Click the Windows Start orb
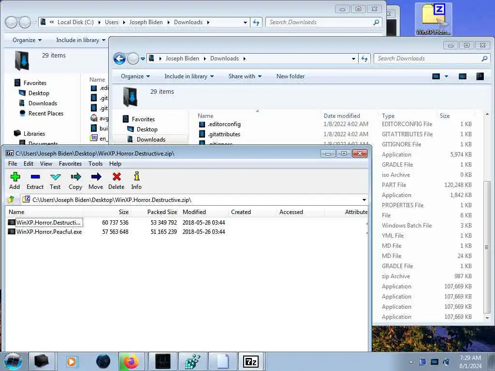 pos(13,361)
